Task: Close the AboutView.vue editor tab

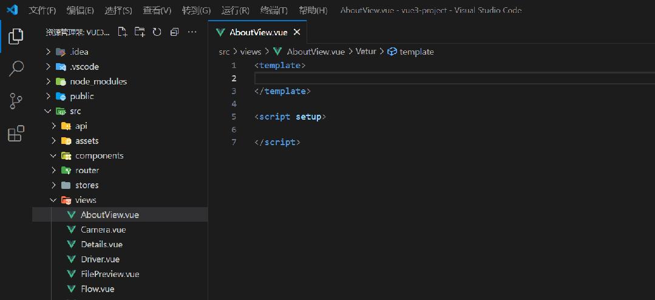Action: tap(297, 32)
